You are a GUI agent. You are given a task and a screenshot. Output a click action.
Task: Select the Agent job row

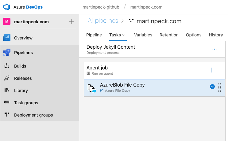(154, 70)
